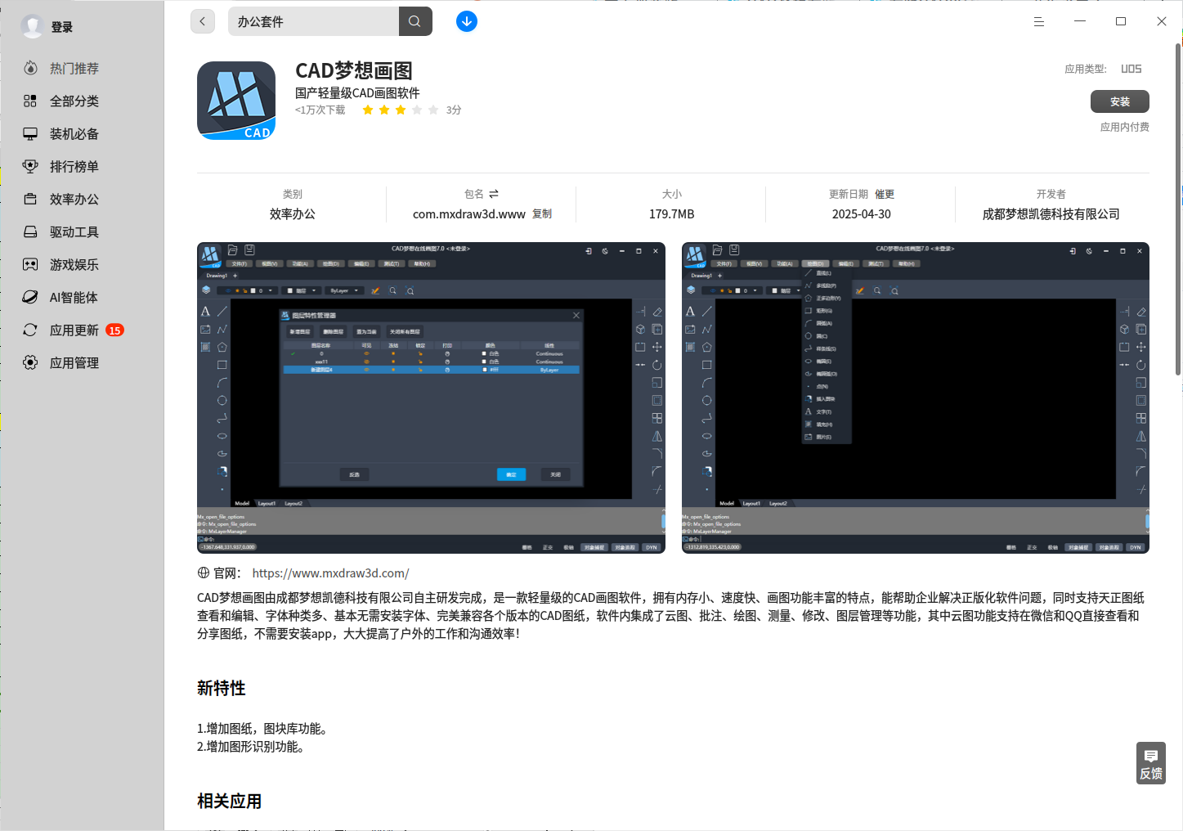Open the downloads manager icon

[x=467, y=21]
